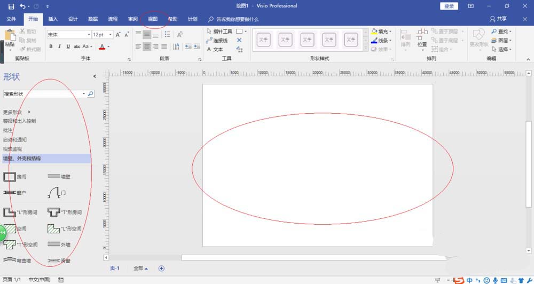Toggle underline formatting
This screenshot has width=534, height=284.
click(x=67, y=46)
